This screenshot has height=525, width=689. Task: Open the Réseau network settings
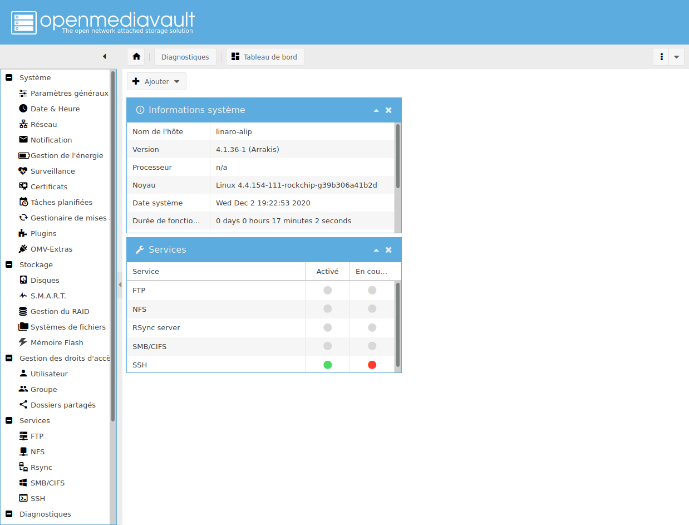pos(43,124)
